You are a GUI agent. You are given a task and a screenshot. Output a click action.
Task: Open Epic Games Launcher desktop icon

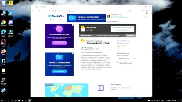tap(3, 82)
